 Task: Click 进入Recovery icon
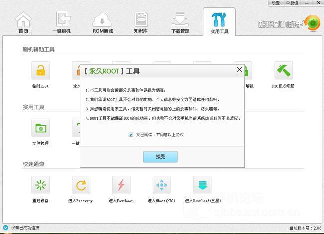click(81, 185)
